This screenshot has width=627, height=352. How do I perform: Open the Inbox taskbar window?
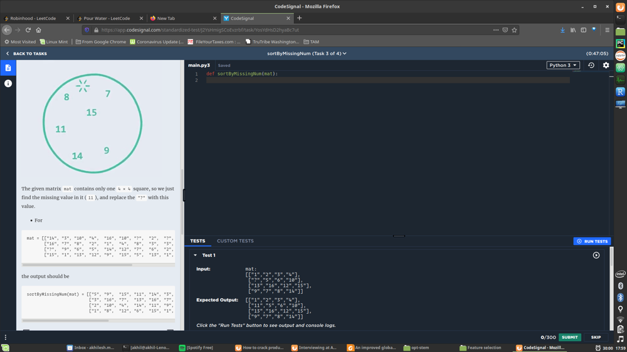pyautogui.click(x=90, y=348)
